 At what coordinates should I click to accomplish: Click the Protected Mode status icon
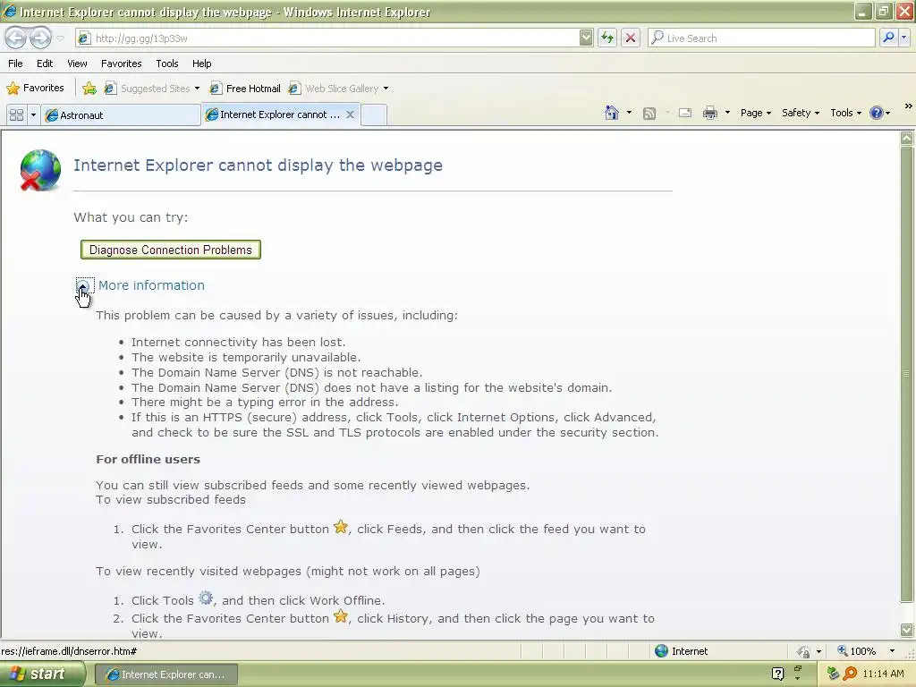pos(804,651)
